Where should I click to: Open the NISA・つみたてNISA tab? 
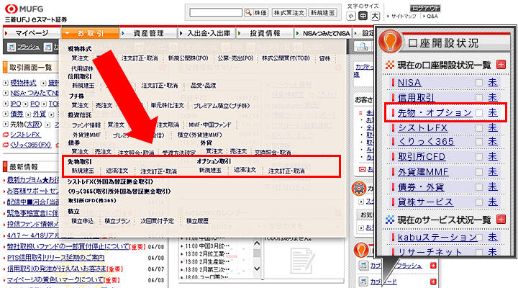click(x=324, y=33)
